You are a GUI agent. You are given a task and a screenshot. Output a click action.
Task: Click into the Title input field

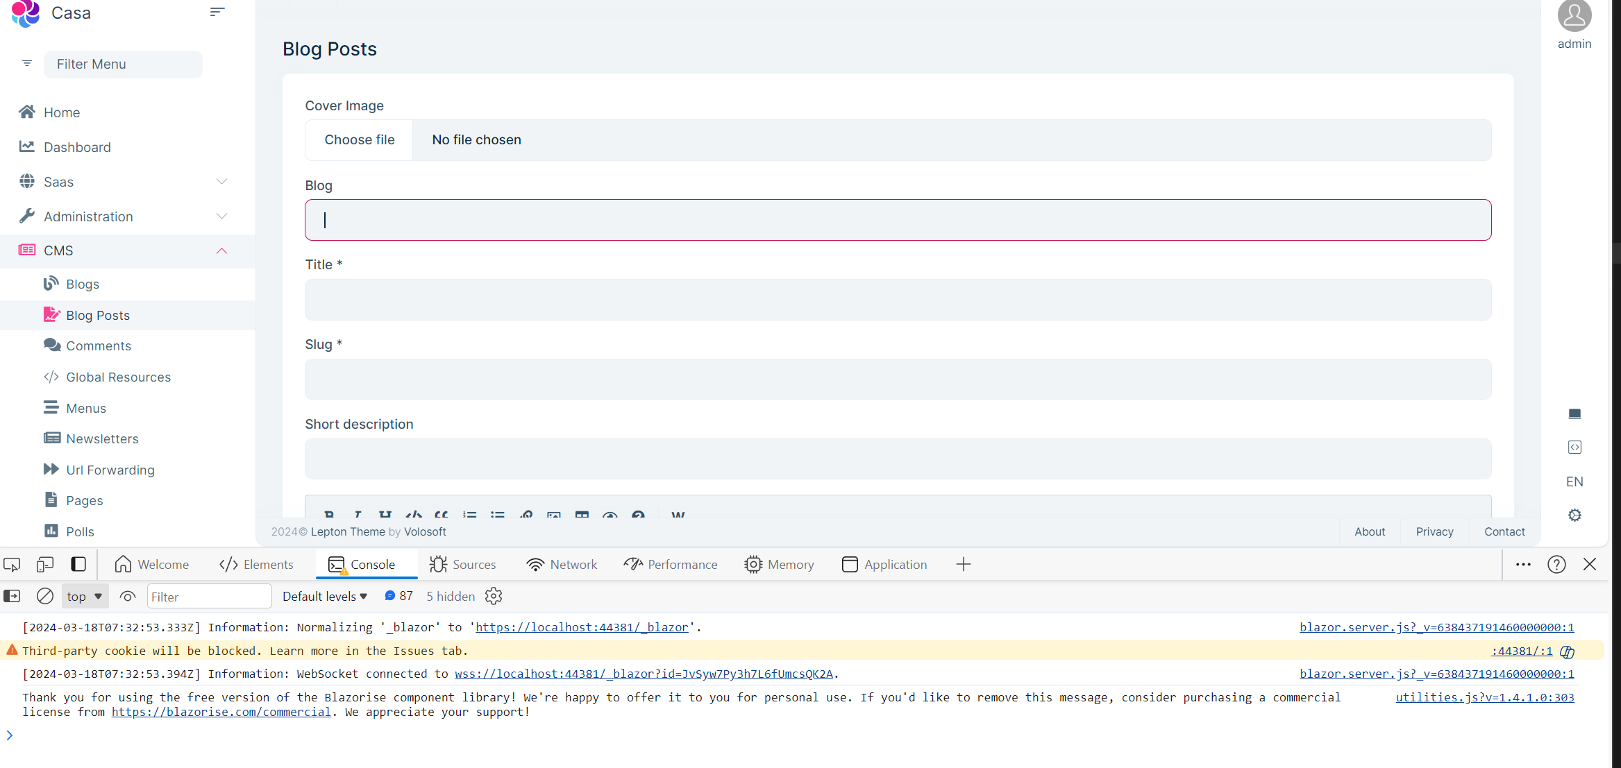(x=898, y=300)
